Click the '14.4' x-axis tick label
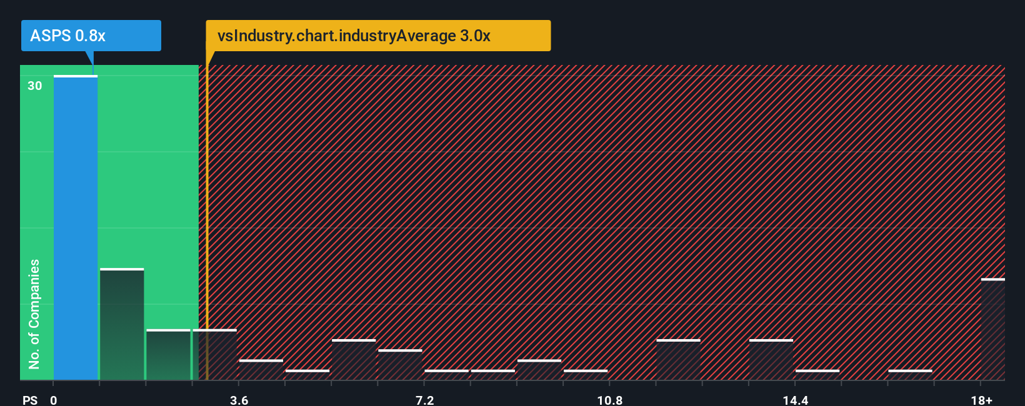 point(796,400)
